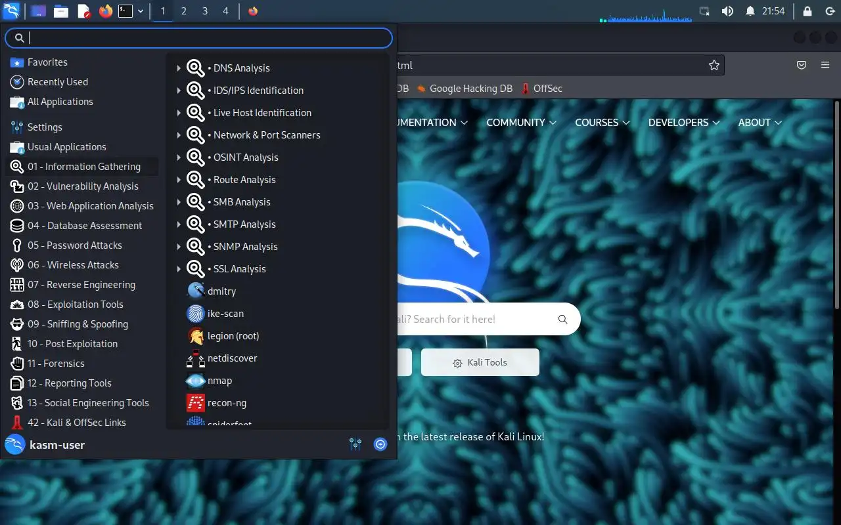Select 08 - Exploitation Tools category
Viewport: 841px width, 525px height.
pyautogui.click(x=82, y=304)
